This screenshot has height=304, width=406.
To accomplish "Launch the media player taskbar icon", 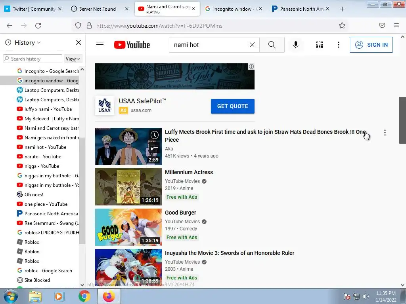I will click(59, 296).
